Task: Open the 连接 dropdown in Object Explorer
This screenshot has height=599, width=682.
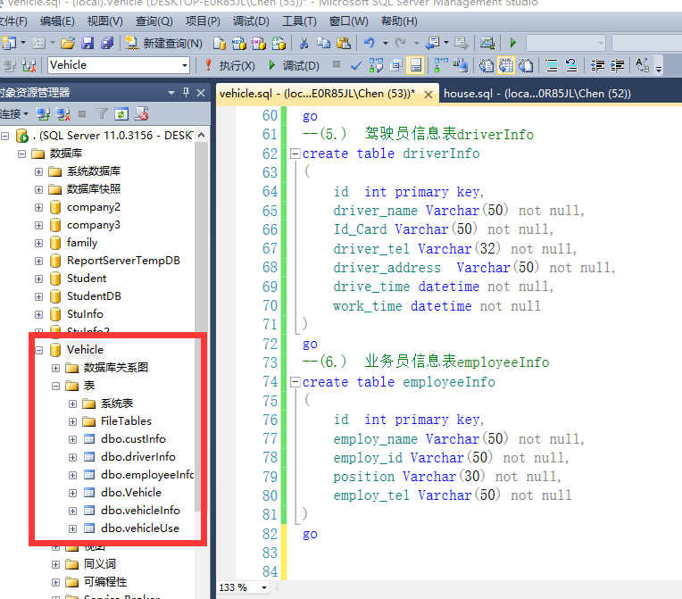Action: 14,114
